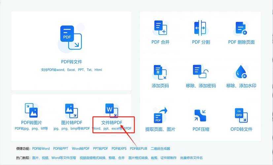Viewport: 273px width, 165px height.
Task: Open the 移除、添加水印 water drop icon
Action: coord(241,72)
